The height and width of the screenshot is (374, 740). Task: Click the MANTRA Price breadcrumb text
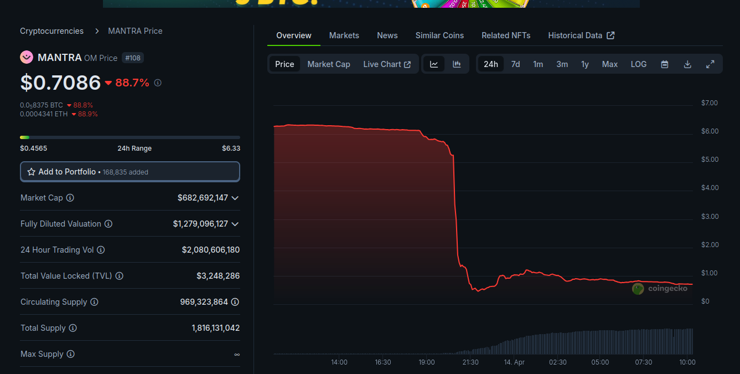pos(136,31)
